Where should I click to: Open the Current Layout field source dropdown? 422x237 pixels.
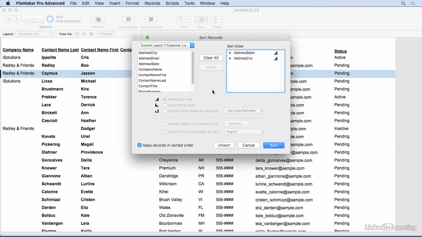pos(166,45)
